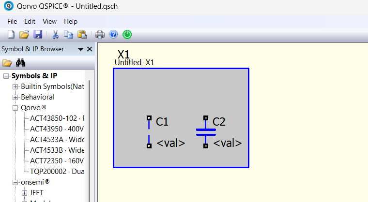Click the browser panel's open folder icon

7,63
